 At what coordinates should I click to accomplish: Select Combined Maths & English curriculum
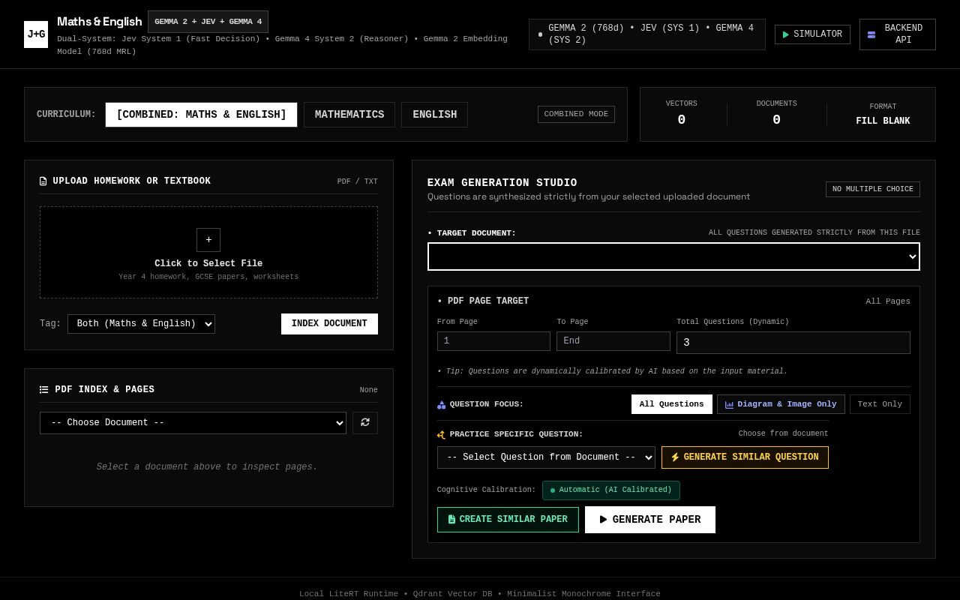coord(201,115)
